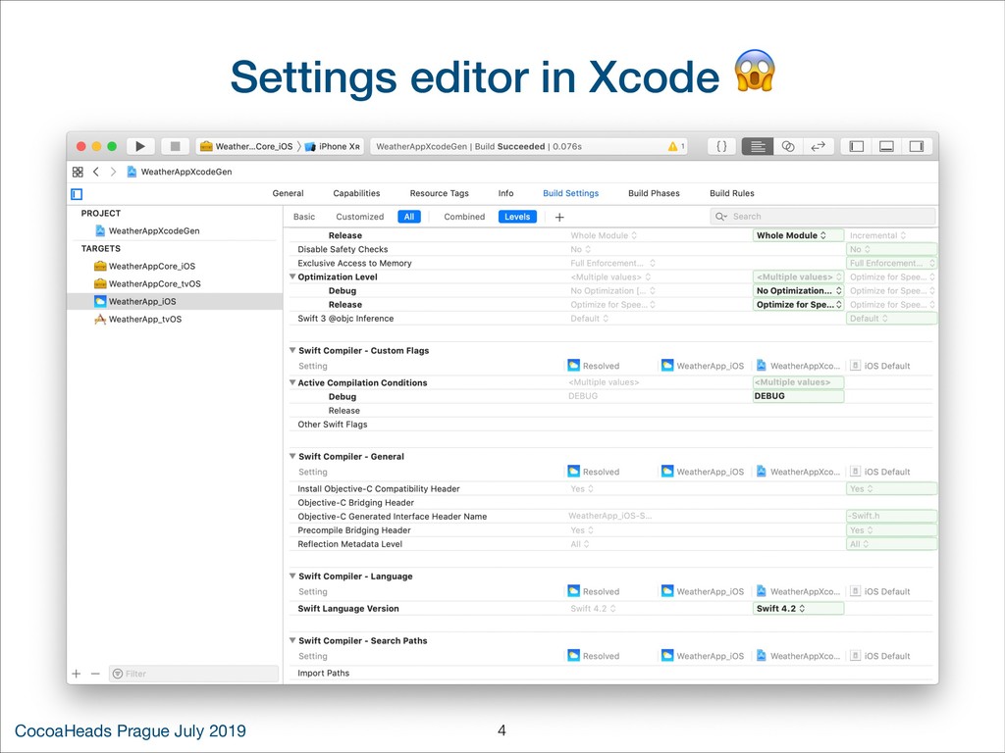Collapse Swift Compiler - Custom Flags section
The height and width of the screenshot is (753, 1005).
(292, 350)
